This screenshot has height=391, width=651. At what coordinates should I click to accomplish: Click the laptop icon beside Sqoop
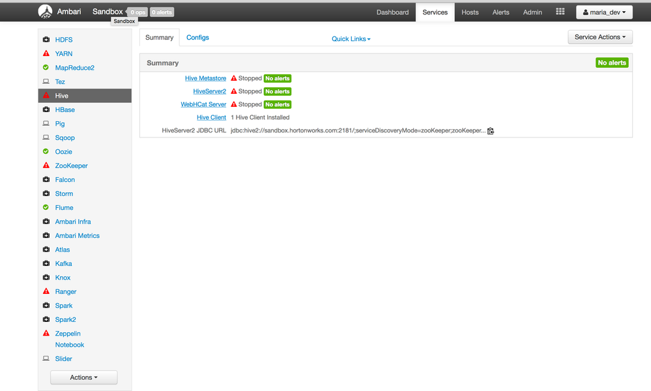tap(46, 138)
